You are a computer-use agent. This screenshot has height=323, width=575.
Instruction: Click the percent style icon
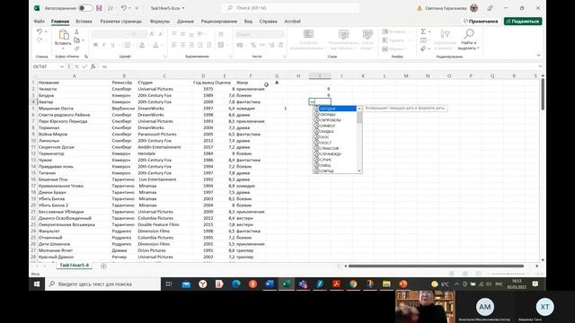pyautogui.click(x=253, y=45)
